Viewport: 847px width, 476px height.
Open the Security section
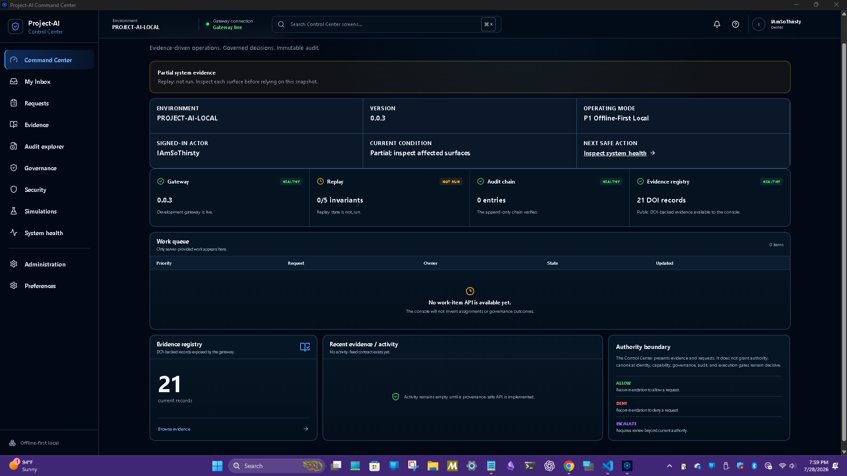(x=49, y=190)
